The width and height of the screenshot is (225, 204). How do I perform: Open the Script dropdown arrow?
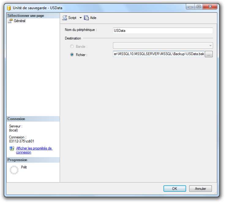[81, 18]
